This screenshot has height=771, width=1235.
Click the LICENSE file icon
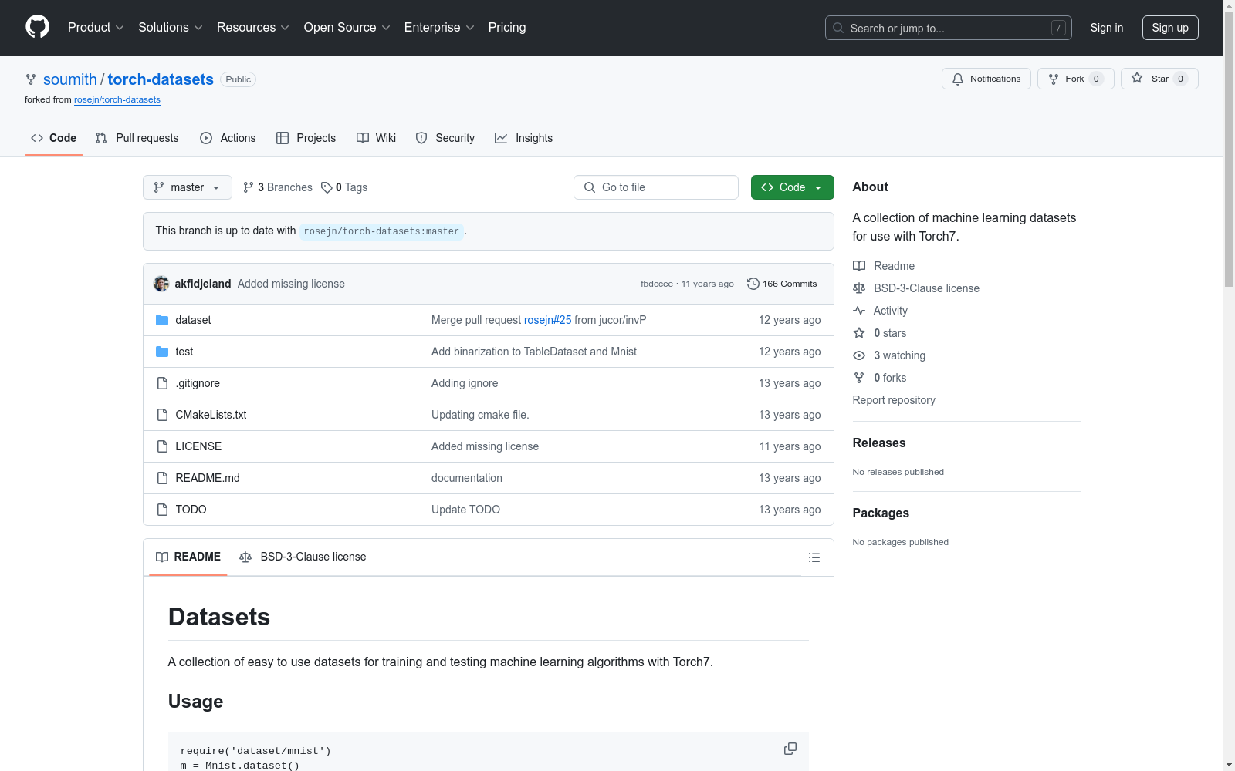(162, 446)
